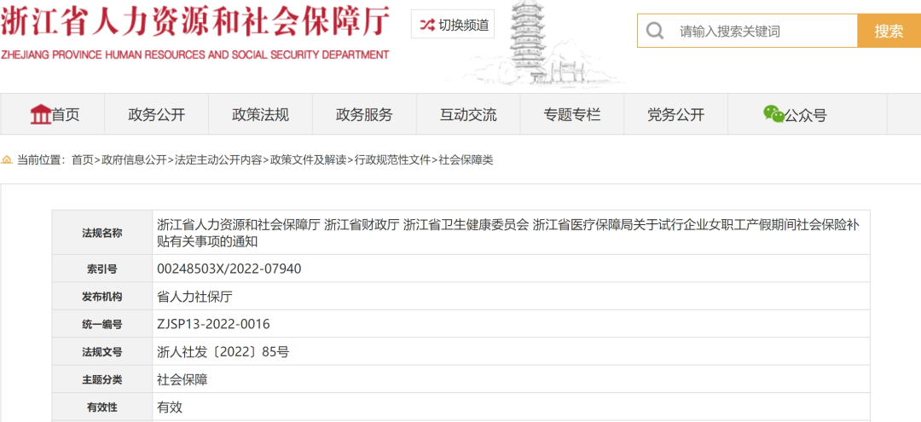Click the pagoda tower illustration
Image resolution: width=921 pixels, height=422 pixels.
pyautogui.click(x=532, y=43)
